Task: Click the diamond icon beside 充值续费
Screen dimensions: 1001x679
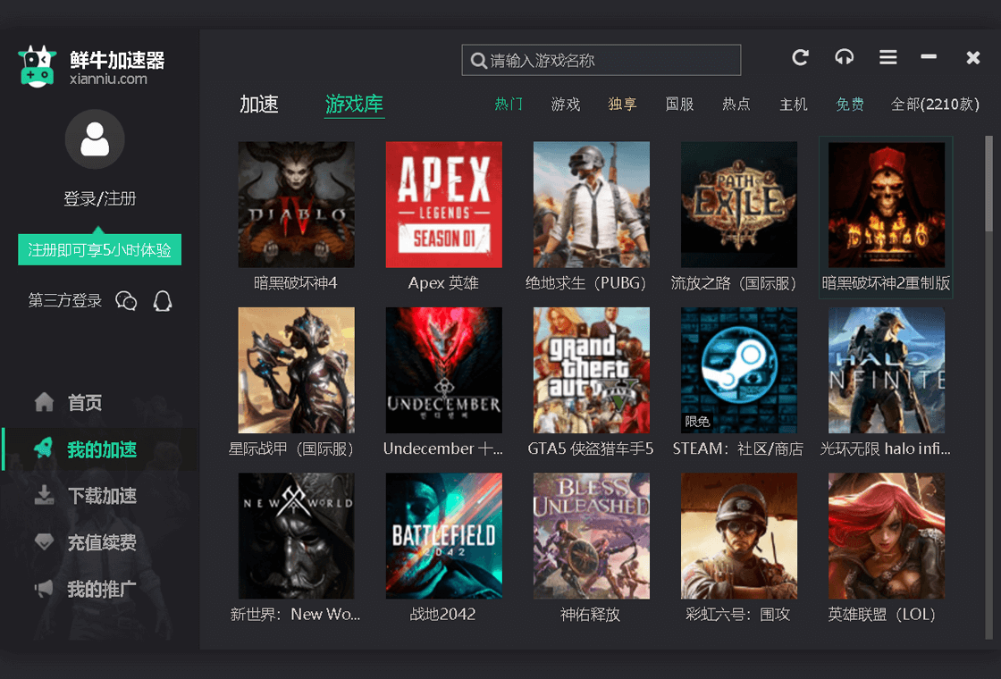Action: point(44,541)
